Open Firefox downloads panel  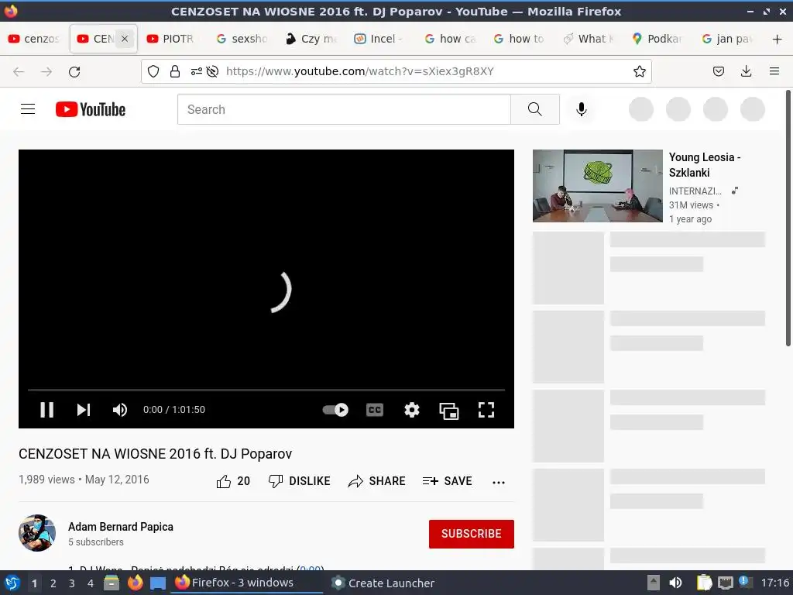tap(746, 71)
